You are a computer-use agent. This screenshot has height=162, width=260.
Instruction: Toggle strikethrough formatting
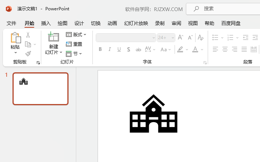(138, 49)
